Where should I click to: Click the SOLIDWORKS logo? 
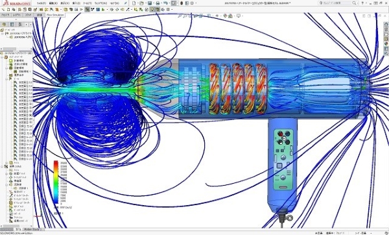(x=17, y=3)
